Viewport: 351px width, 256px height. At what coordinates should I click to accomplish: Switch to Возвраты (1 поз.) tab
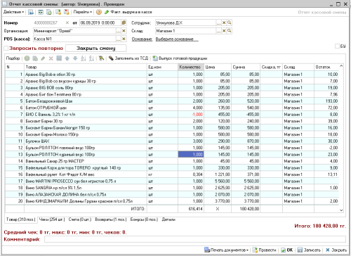(x=111, y=219)
